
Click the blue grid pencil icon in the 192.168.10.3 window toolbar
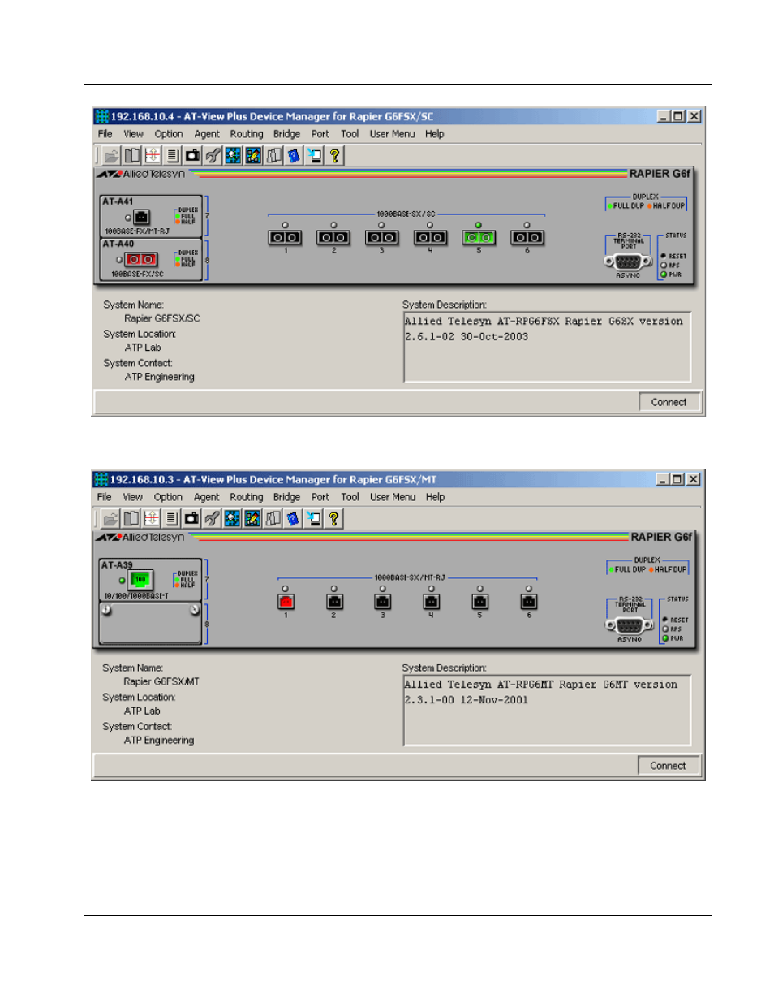point(252,518)
